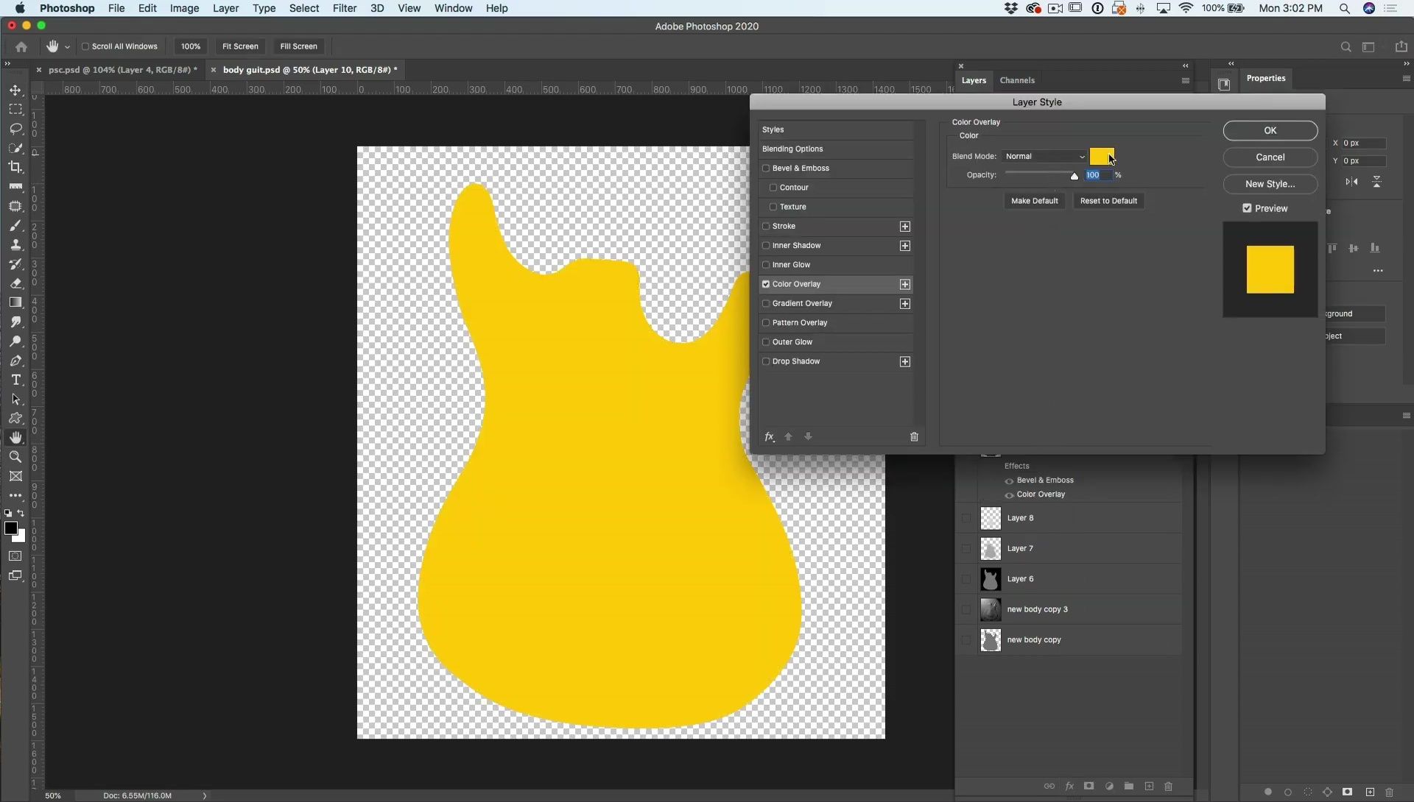Click the New Style... button
This screenshot has height=802, width=1414.
tap(1270, 184)
